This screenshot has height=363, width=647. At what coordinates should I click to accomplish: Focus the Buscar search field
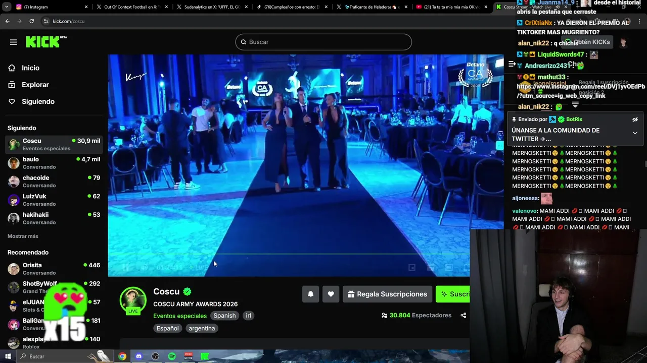pos(323,42)
